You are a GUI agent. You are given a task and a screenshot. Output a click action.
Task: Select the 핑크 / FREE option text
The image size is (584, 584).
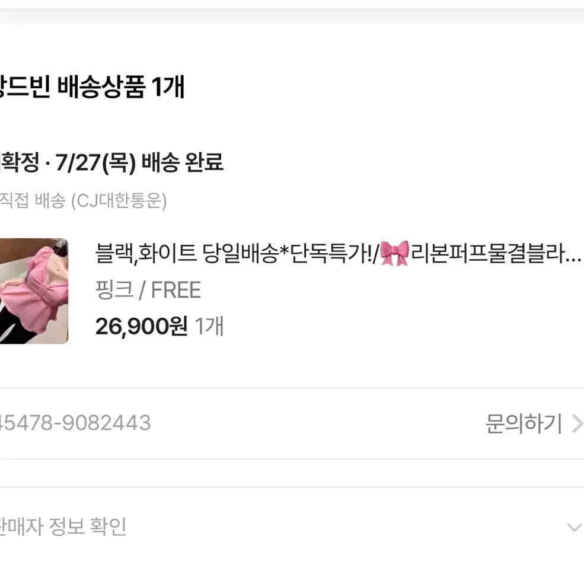click(x=148, y=290)
